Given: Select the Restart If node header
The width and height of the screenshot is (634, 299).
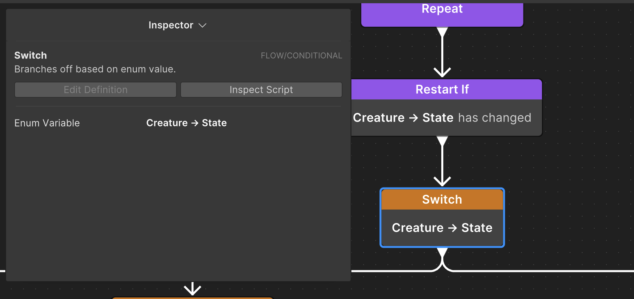Looking at the screenshot, I should [442, 89].
